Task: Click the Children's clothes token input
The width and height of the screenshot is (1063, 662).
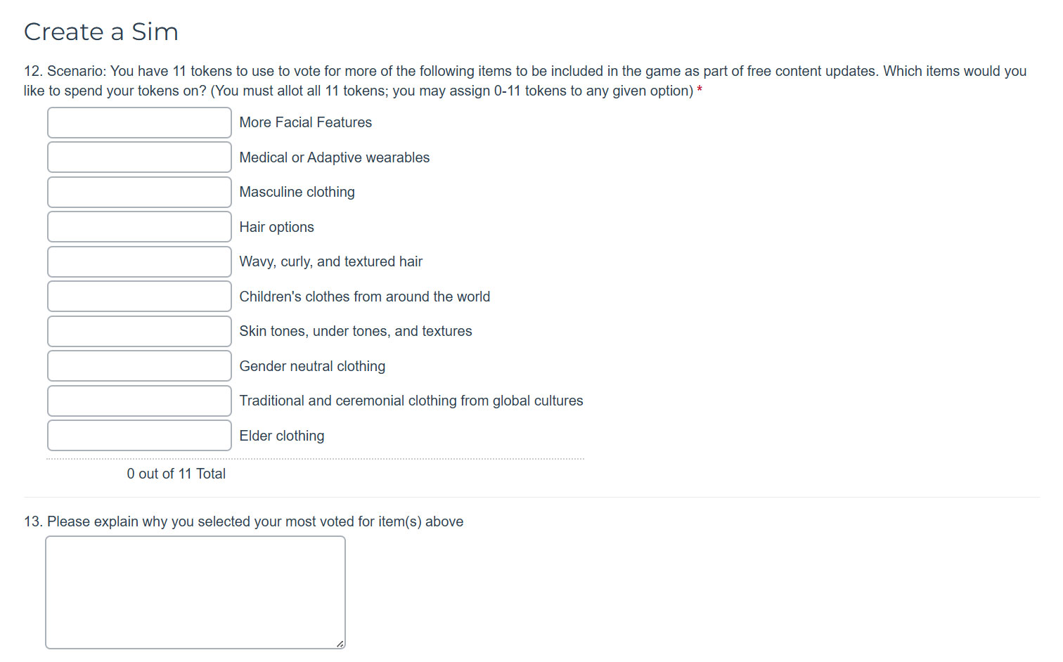Action: point(139,297)
